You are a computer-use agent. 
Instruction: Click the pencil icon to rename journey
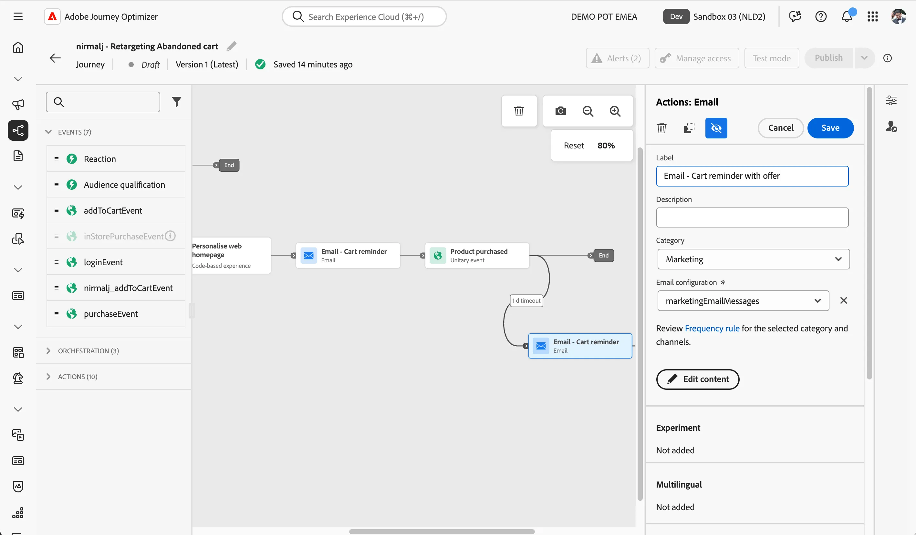point(232,46)
